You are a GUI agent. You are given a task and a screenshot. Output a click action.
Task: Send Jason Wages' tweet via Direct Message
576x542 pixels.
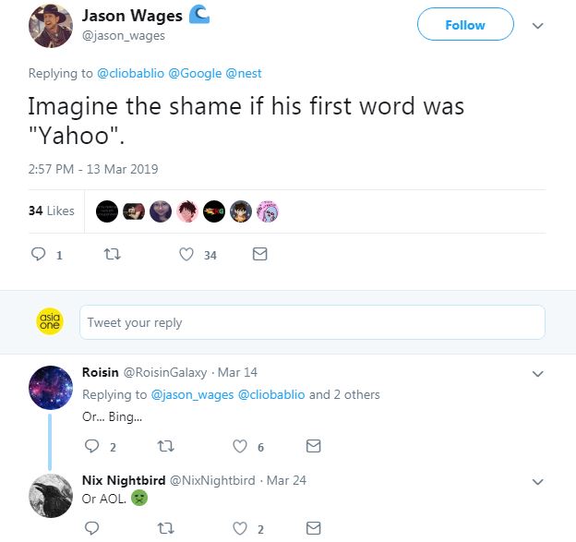coord(260,255)
